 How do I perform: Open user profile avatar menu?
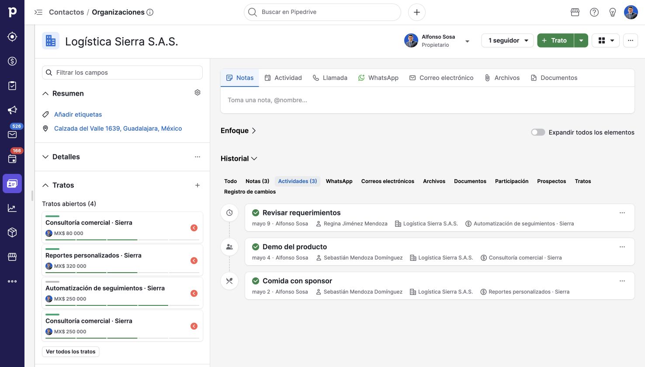click(x=631, y=12)
